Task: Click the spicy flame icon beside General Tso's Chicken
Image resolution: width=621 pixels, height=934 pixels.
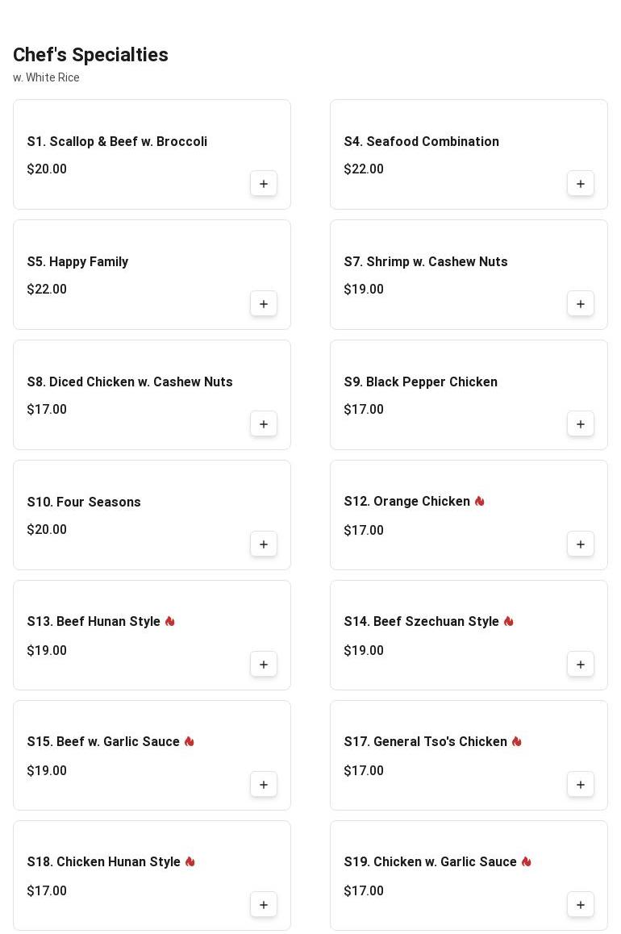Action: pyautogui.click(x=517, y=742)
